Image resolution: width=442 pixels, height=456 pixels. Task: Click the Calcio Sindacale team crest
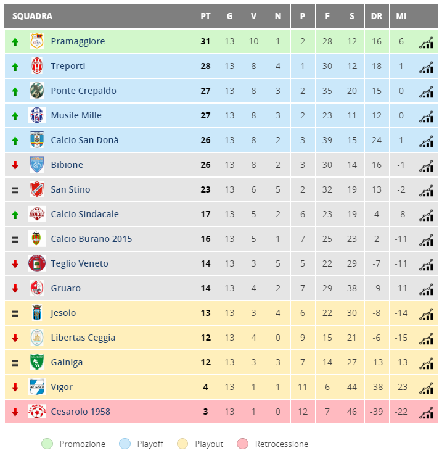click(37, 213)
